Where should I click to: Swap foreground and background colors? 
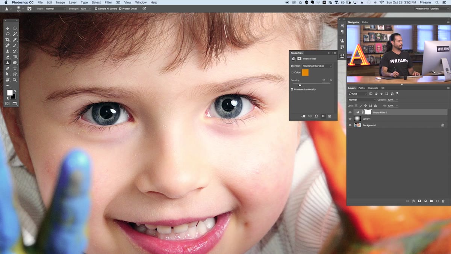click(15, 91)
